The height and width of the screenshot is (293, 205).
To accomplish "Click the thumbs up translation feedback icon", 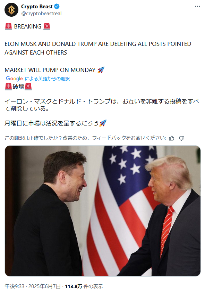I will [171, 138].
